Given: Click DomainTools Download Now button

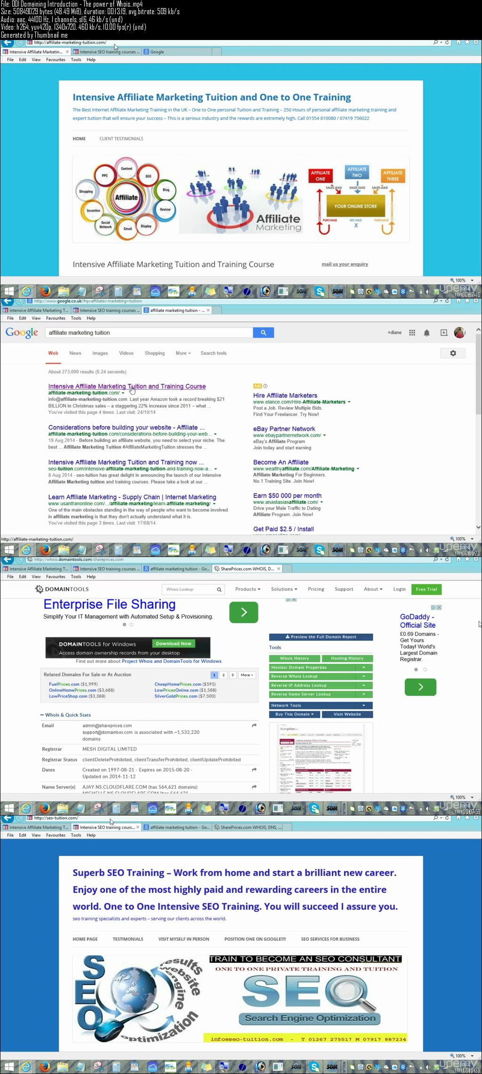Looking at the screenshot, I should coord(174,644).
